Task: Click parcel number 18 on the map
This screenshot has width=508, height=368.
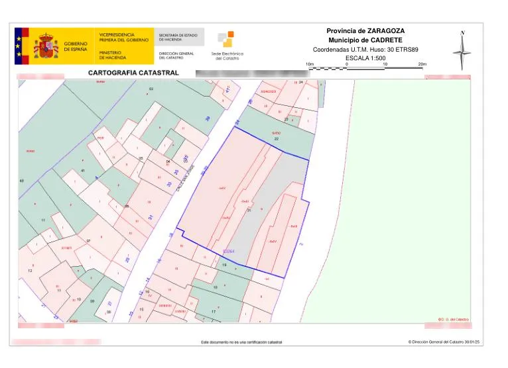Action: 215,287
